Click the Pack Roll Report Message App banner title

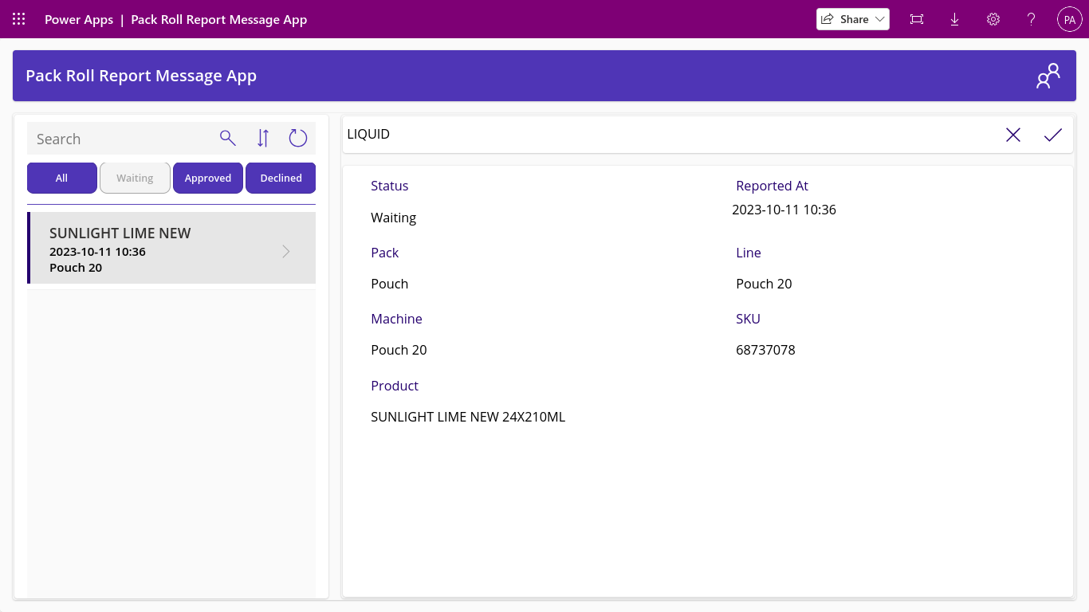[141, 76]
